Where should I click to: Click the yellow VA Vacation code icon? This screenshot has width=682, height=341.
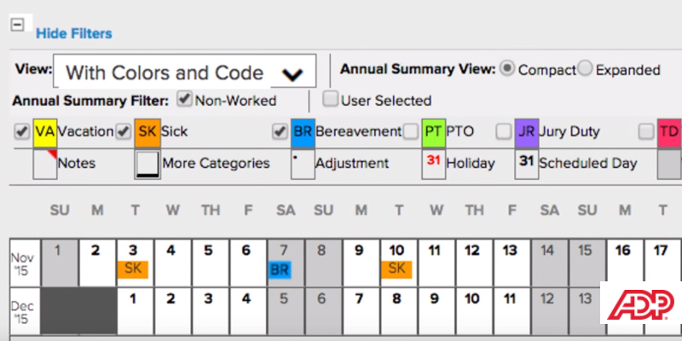click(44, 133)
